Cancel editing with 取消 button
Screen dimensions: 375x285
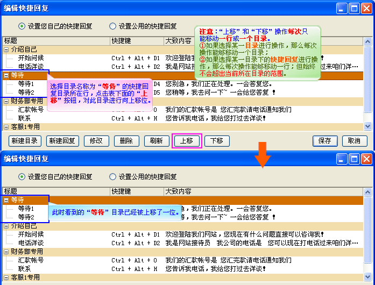(354, 141)
